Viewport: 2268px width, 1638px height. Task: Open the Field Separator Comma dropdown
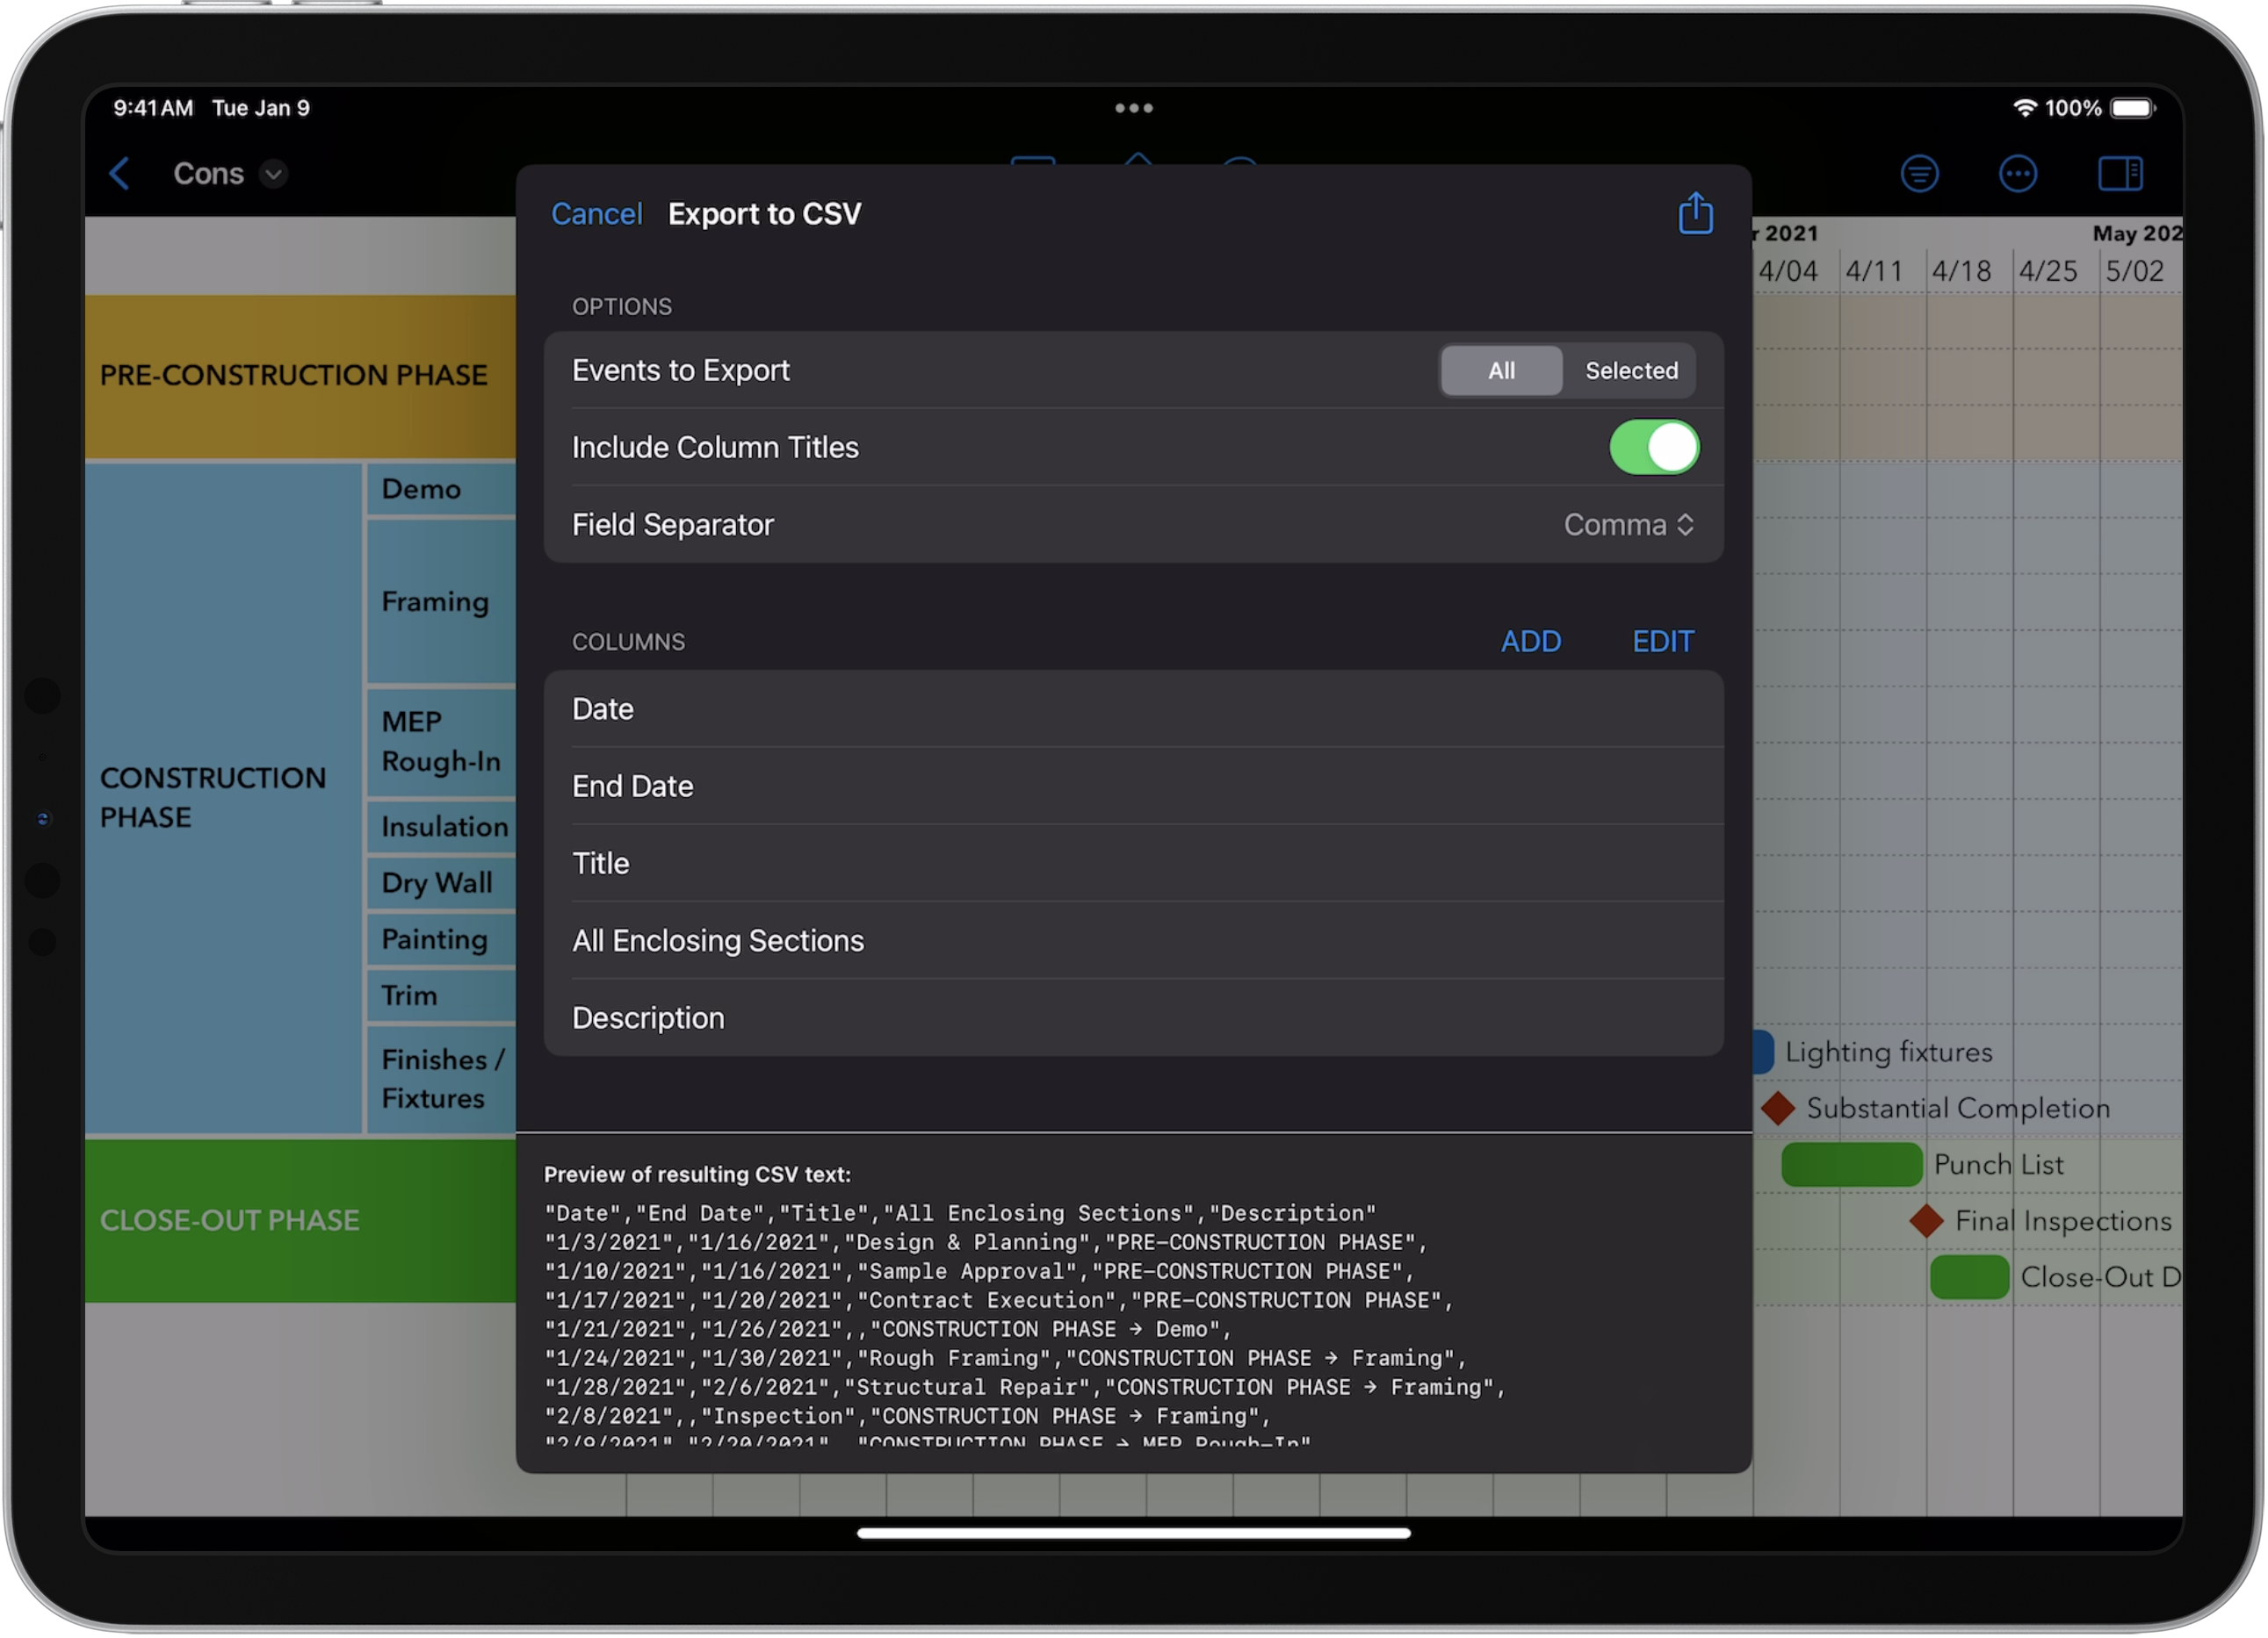1628,524
